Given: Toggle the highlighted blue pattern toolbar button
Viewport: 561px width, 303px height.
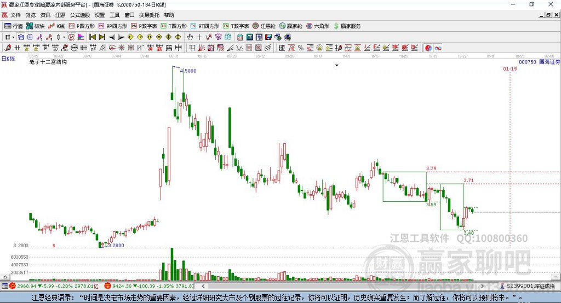Looking at the screenshot, I should pyautogui.click(x=21, y=37).
